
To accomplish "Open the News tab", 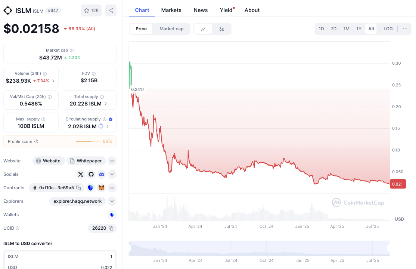I will point(201,10).
